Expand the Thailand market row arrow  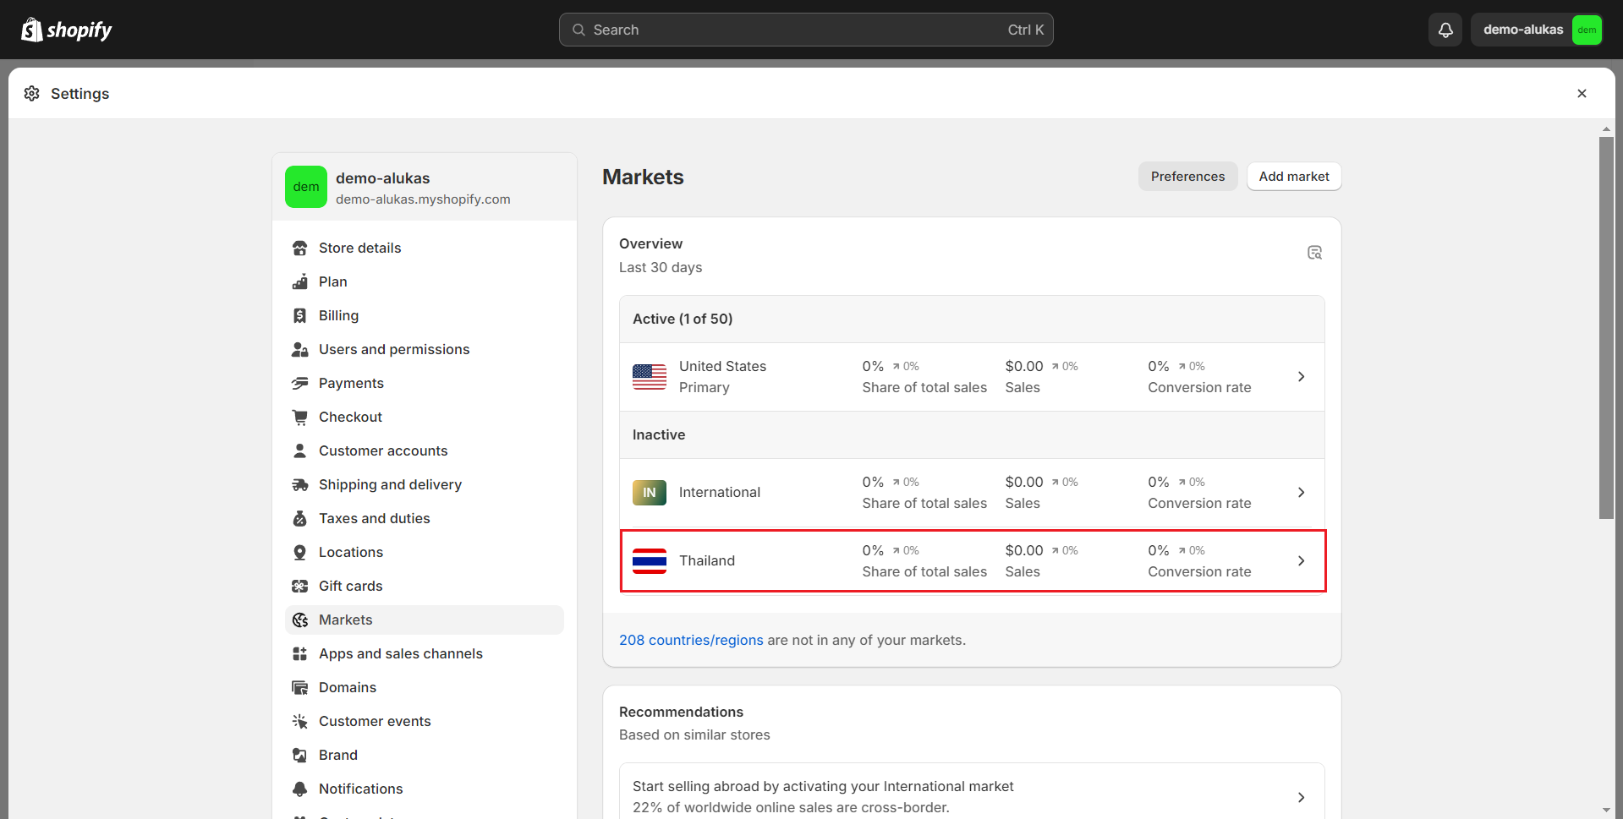click(x=1301, y=561)
